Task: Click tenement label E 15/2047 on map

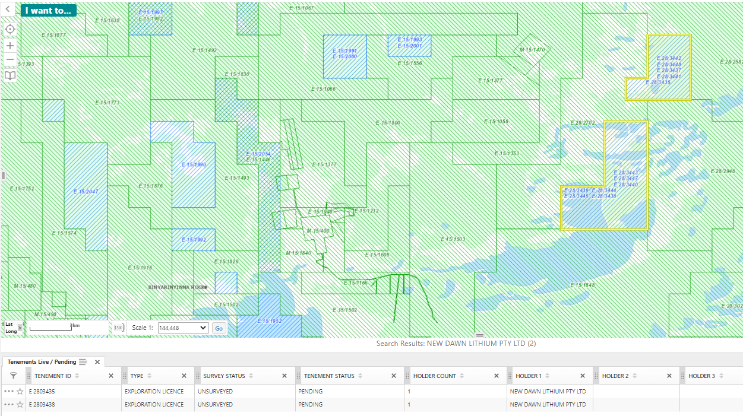Action: 86,192
